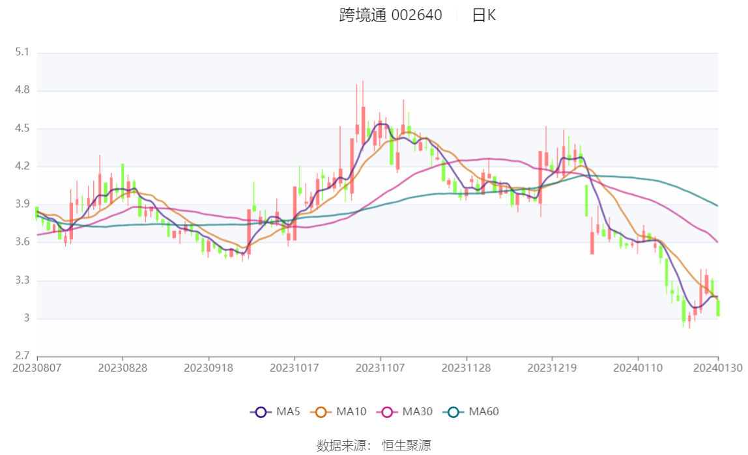Click the 5.1 price axis label
The image size is (748, 455).
[22, 52]
